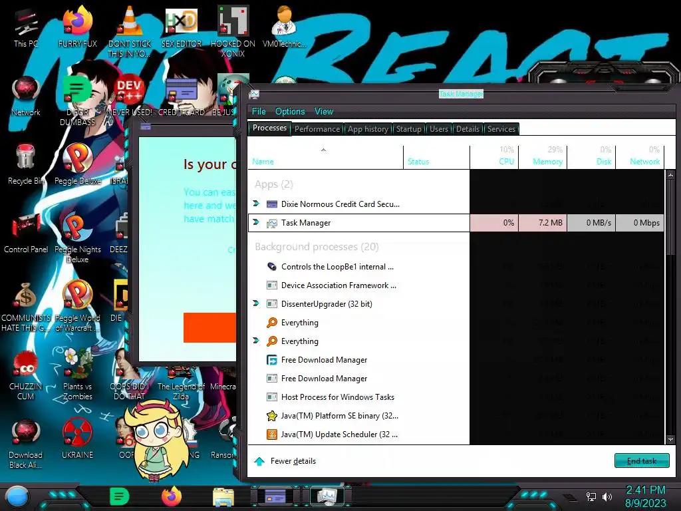Open the VMOTechnic desktop shortcut
The image size is (681, 511).
[284, 27]
